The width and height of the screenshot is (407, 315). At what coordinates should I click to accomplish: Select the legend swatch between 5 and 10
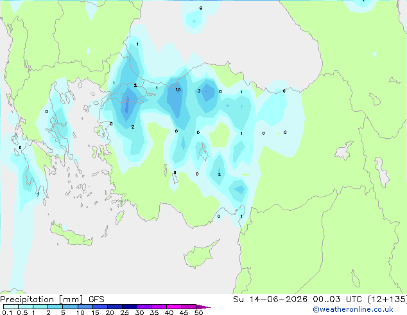70,307
